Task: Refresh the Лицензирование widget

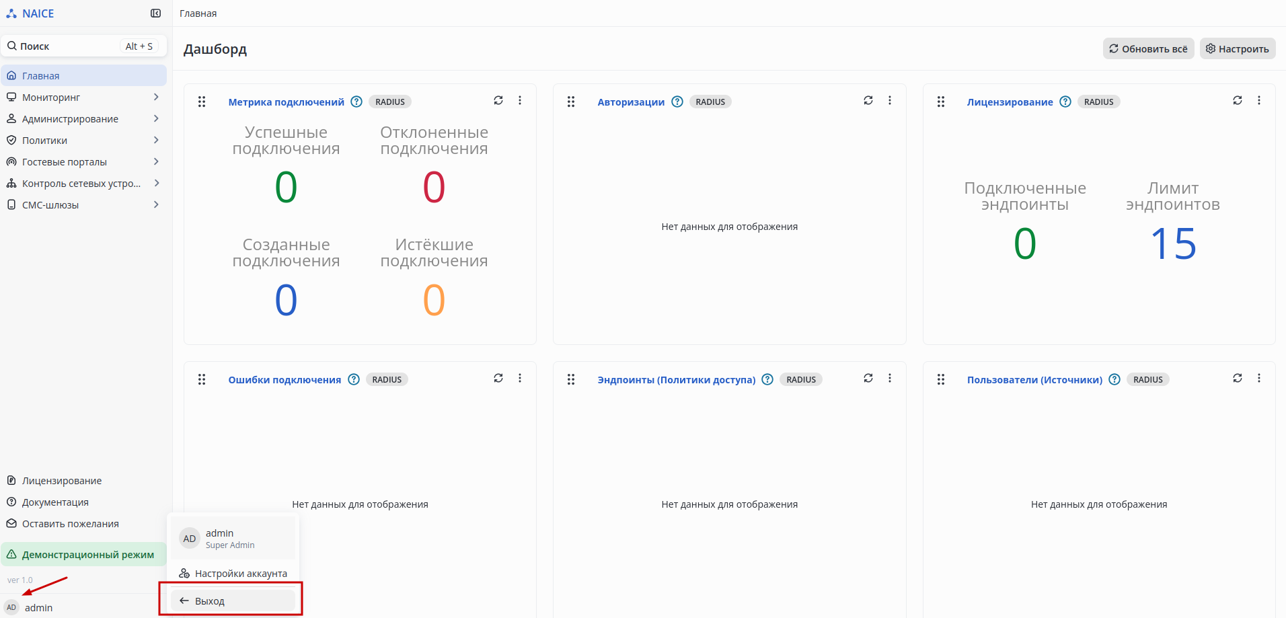Action: coord(1238,101)
